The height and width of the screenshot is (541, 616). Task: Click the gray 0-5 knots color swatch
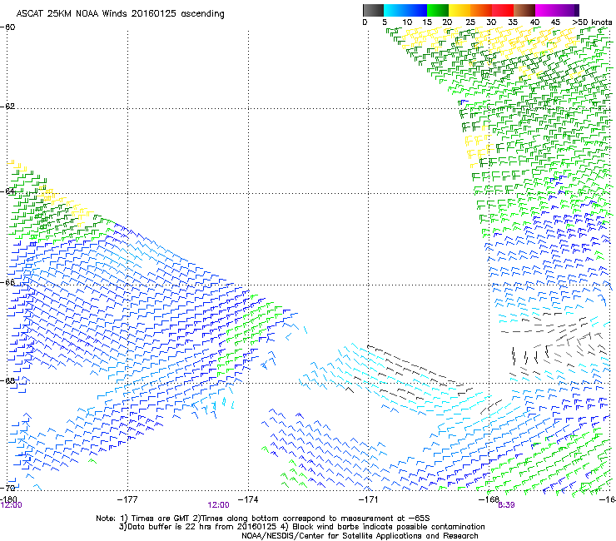pyautogui.click(x=373, y=10)
